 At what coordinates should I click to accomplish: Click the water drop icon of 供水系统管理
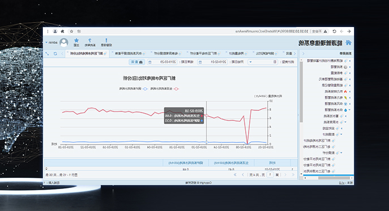(x=346, y=110)
